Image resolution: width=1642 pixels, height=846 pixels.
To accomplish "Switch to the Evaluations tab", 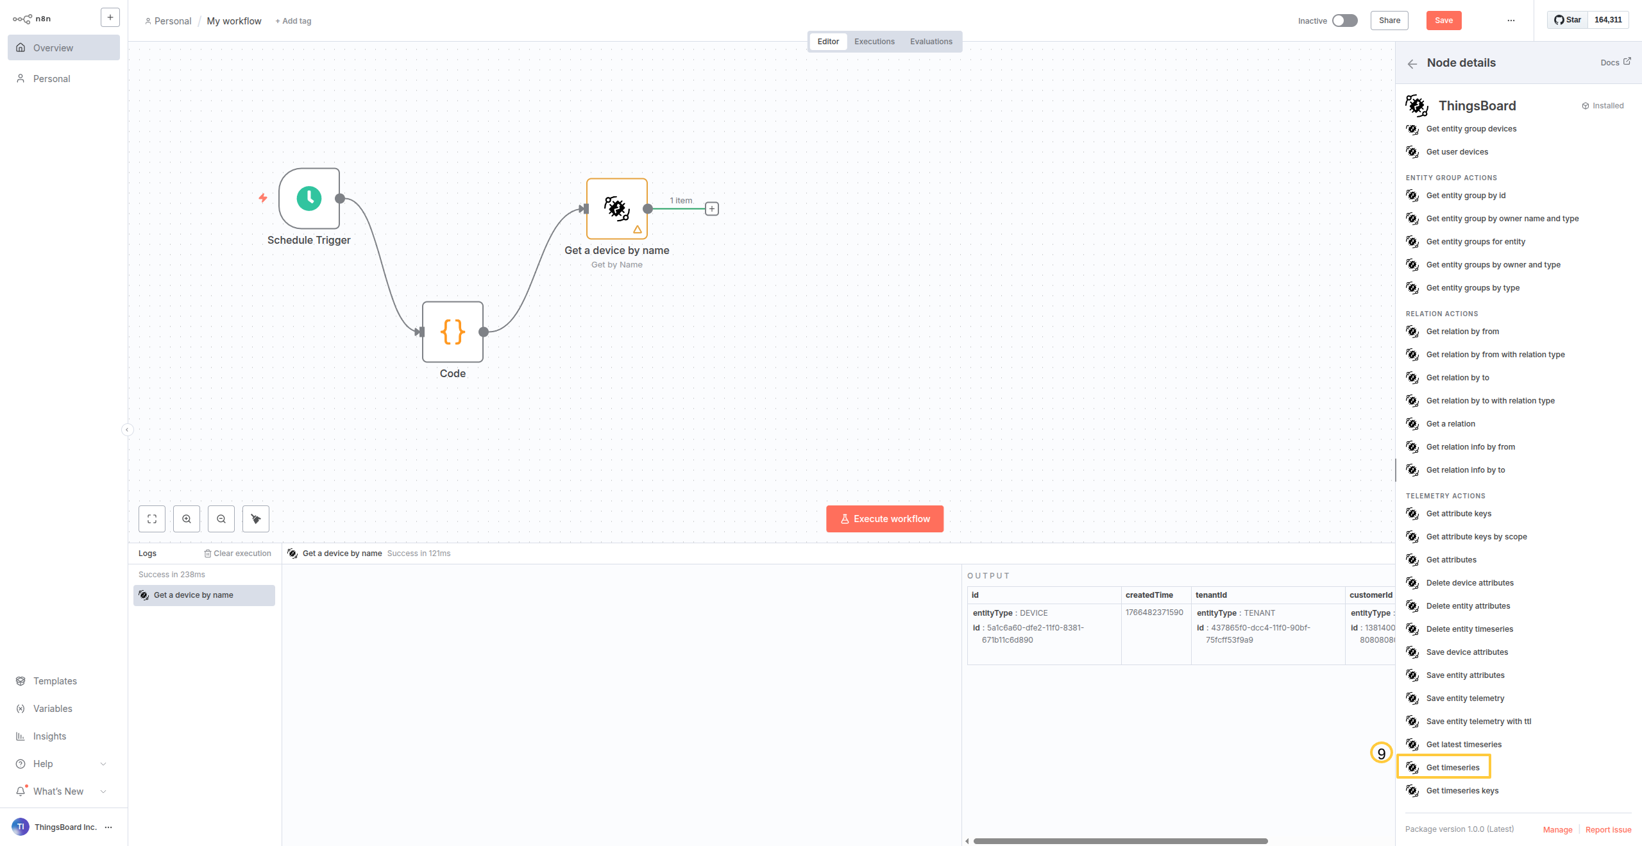I will [x=931, y=42].
